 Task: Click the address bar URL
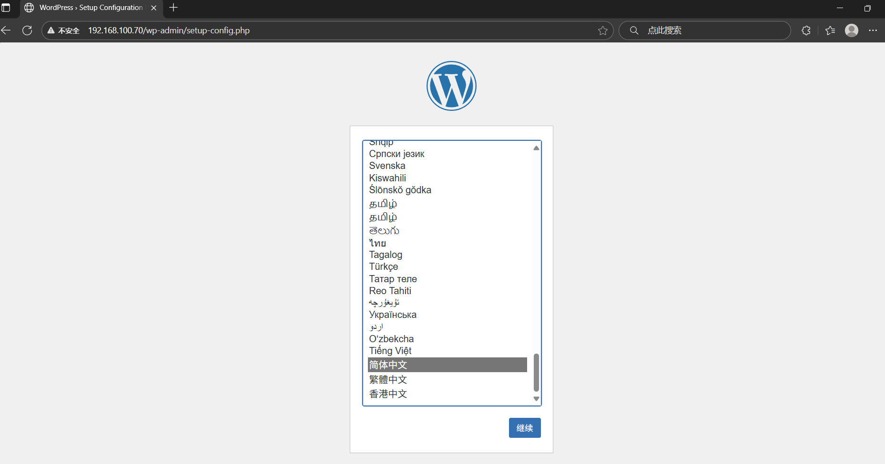[x=169, y=30]
